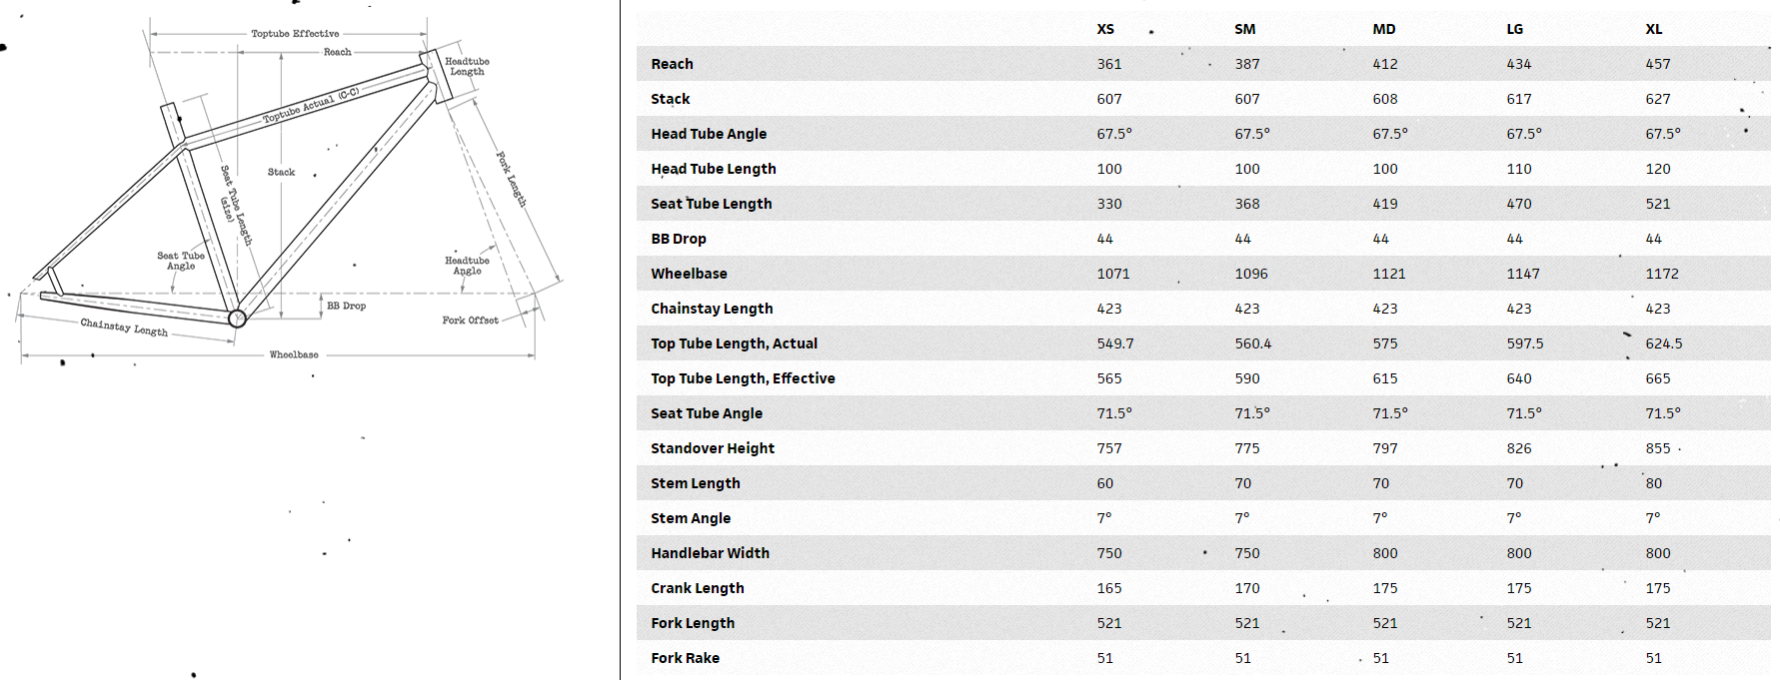Click the bottom bracket circle in diagram

(237, 319)
